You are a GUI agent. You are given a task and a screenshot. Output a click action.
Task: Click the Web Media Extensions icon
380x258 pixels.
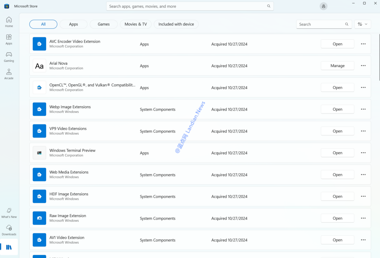coord(39,175)
